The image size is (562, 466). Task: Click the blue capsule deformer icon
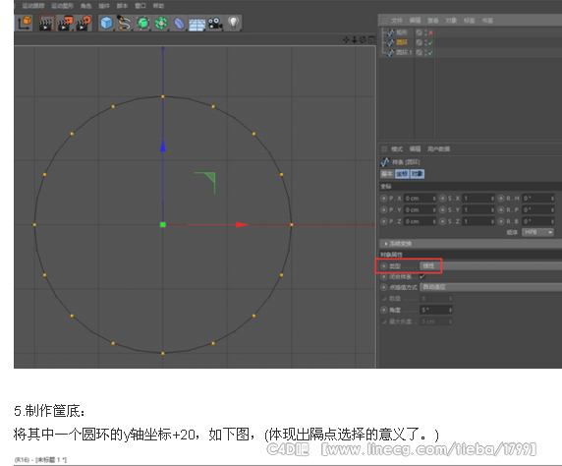pos(179,24)
